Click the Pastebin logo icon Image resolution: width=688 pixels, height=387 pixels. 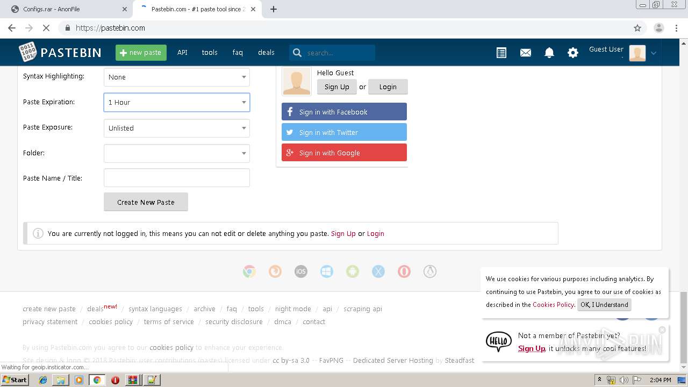(27, 52)
